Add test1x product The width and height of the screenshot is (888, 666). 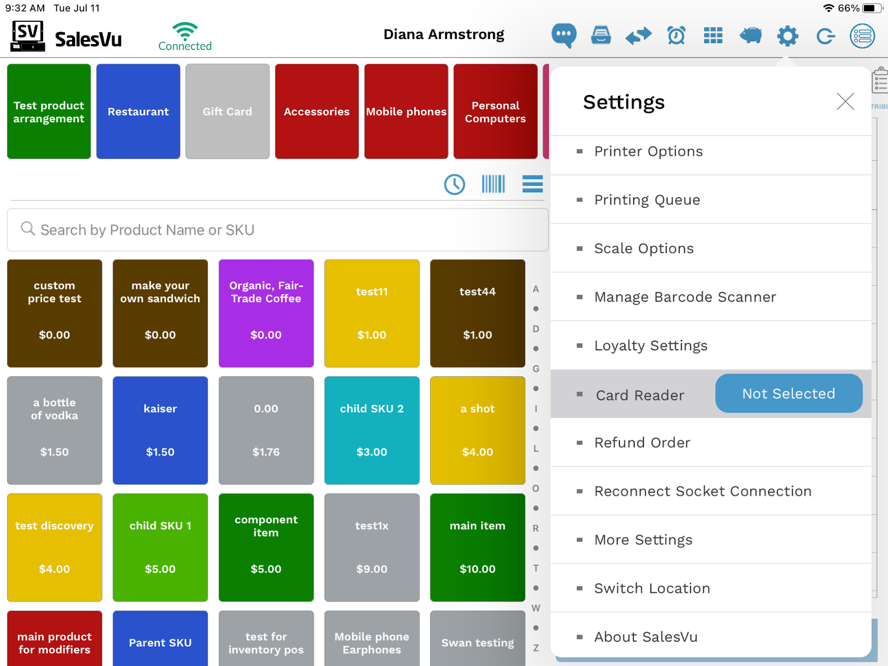tap(372, 547)
